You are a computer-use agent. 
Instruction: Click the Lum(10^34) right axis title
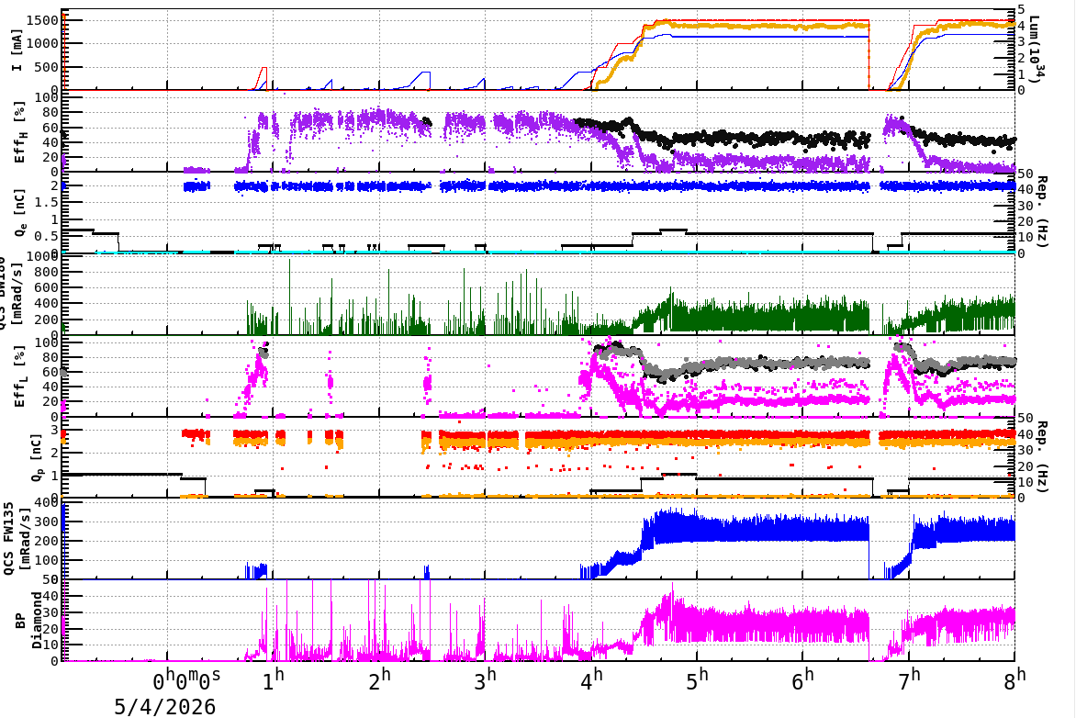tap(1035, 48)
